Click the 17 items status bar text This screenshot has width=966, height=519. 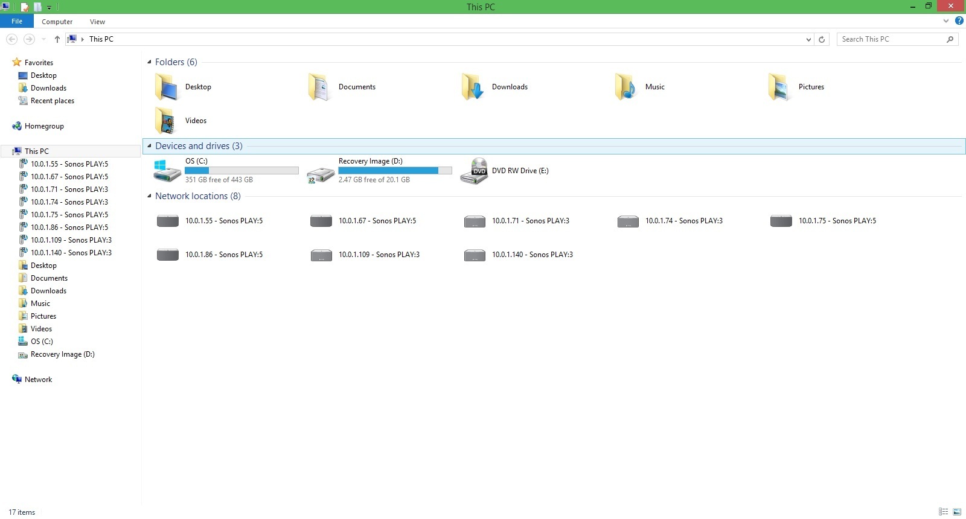point(22,512)
